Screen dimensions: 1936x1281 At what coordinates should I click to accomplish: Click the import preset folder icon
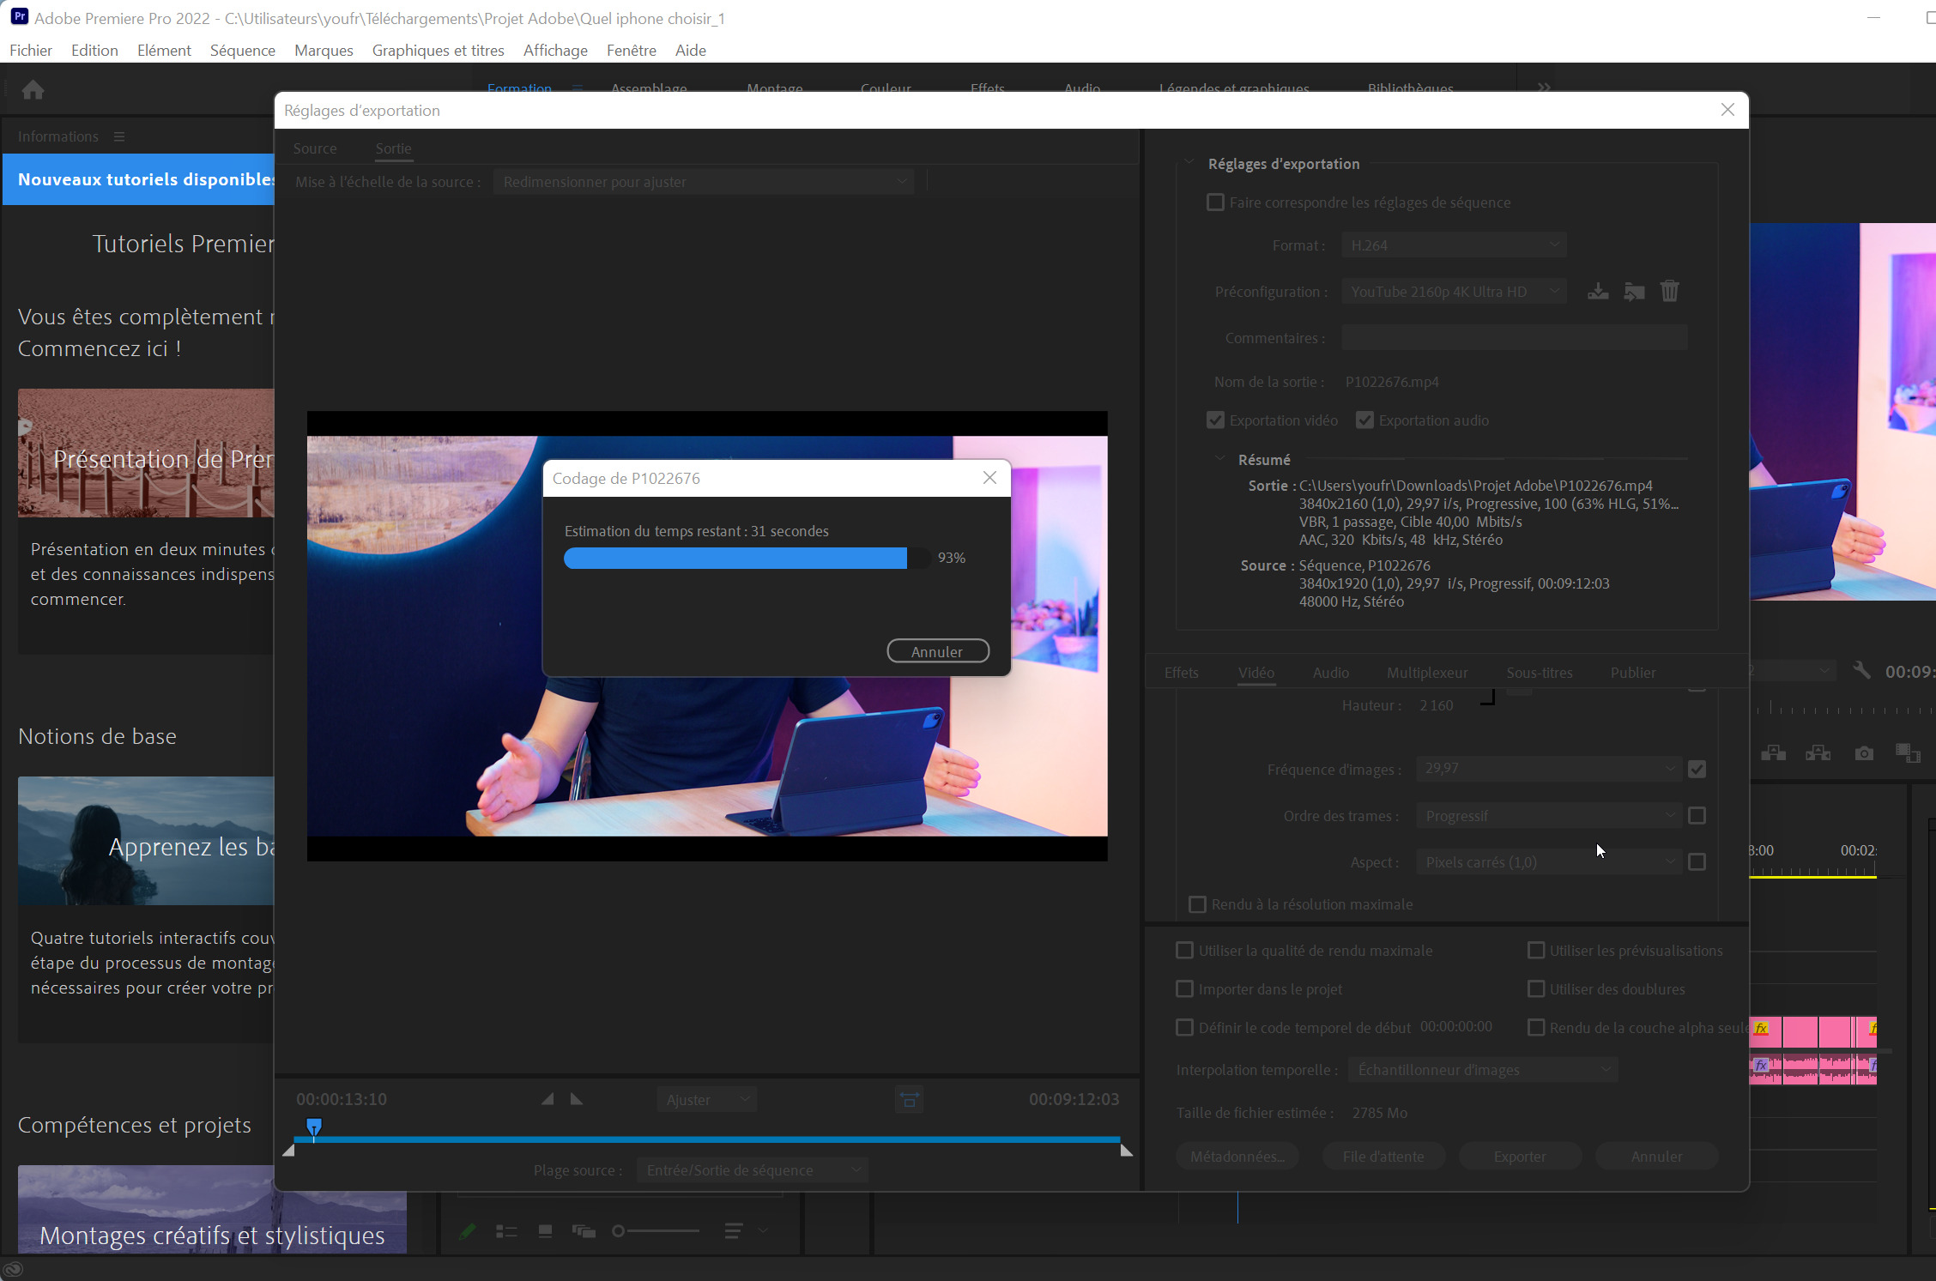(1634, 292)
